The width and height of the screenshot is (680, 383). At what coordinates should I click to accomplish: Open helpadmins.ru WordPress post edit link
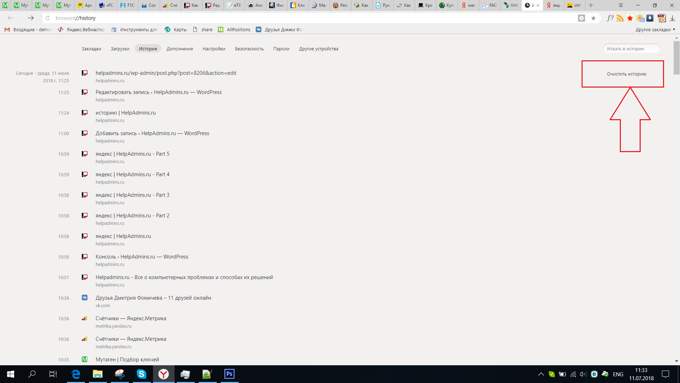coord(165,73)
